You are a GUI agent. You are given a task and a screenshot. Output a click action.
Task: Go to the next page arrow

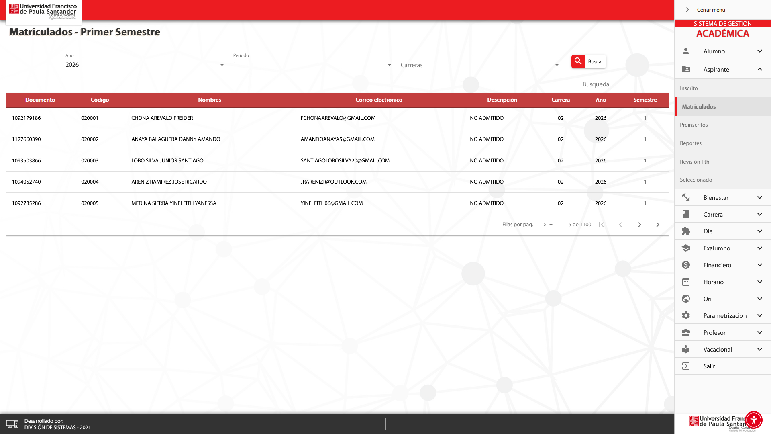coord(640,225)
